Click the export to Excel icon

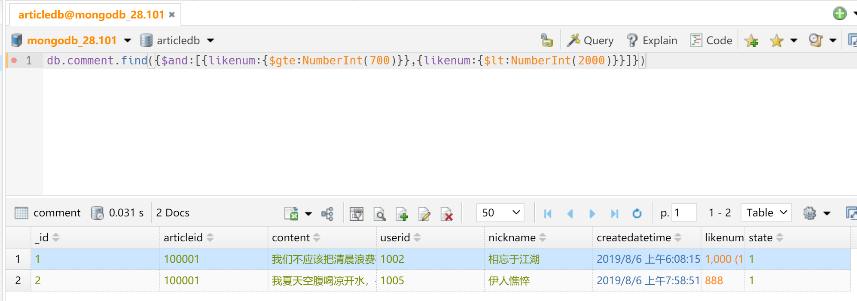[291, 213]
